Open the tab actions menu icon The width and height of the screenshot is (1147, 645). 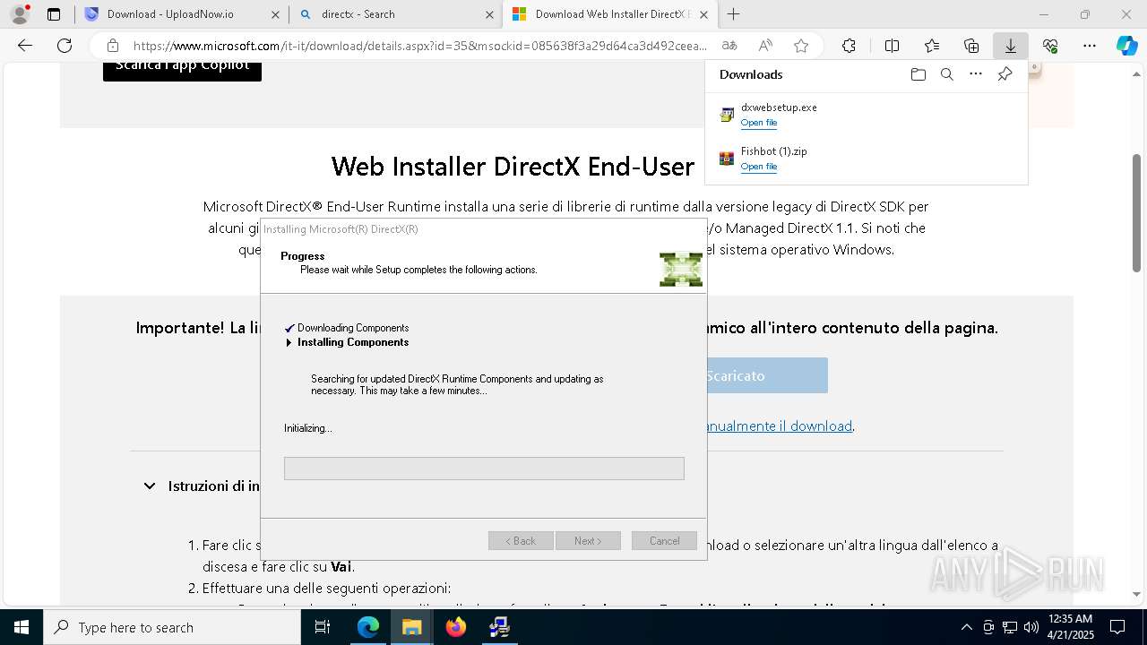click(x=54, y=14)
